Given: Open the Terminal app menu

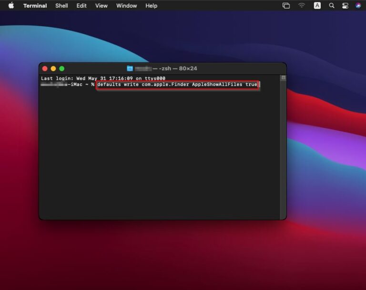Looking at the screenshot, I should (35, 6).
